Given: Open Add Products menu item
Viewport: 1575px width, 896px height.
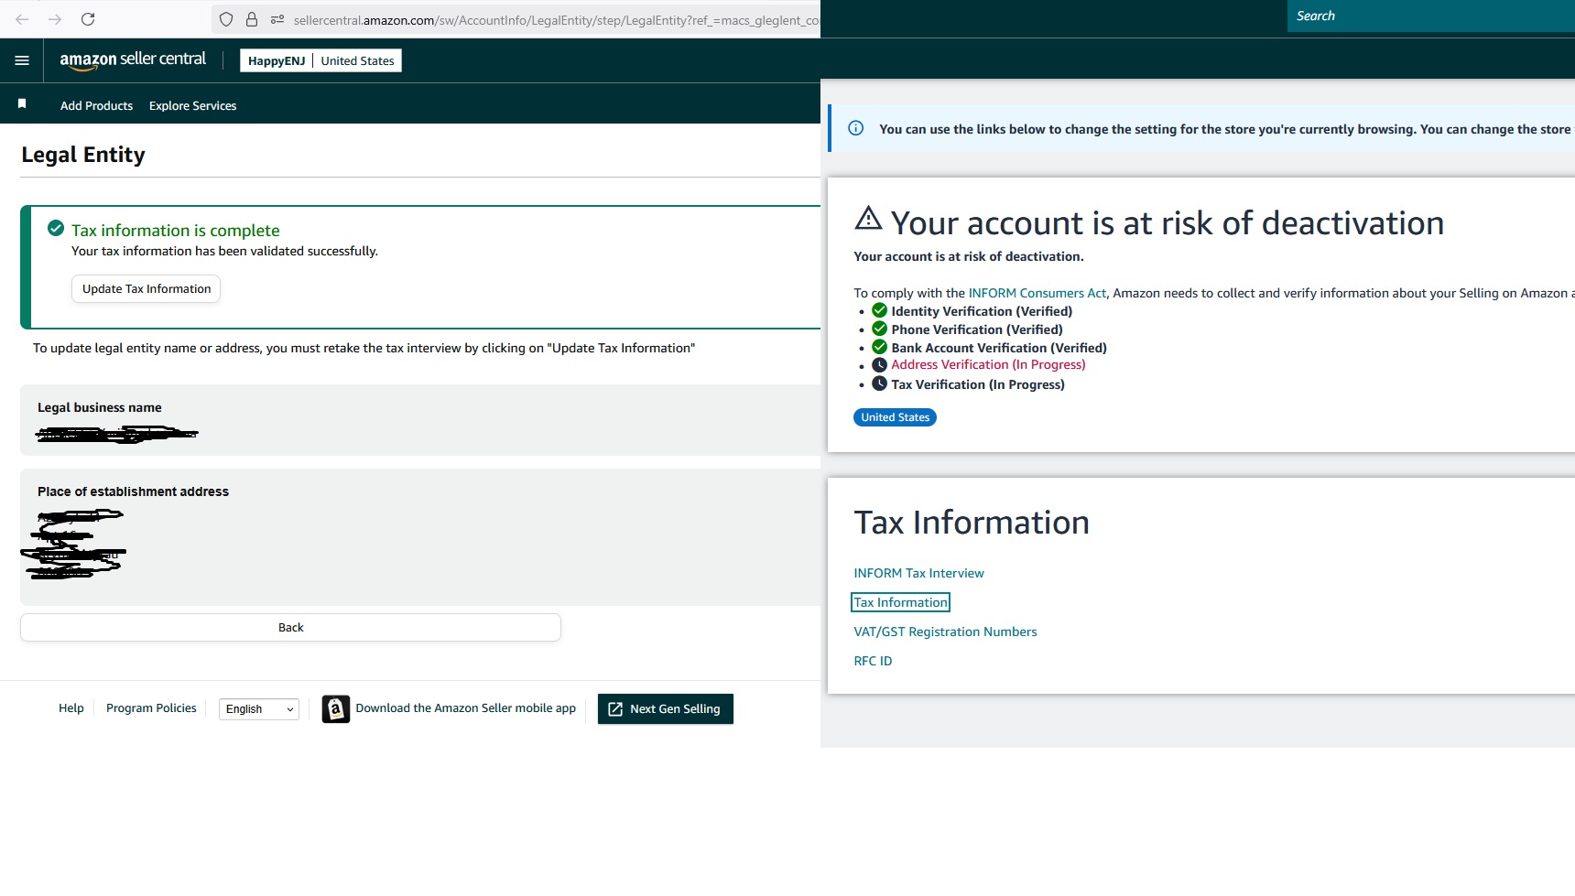Looking at the screenshot, I should click(x=96, y=105).
